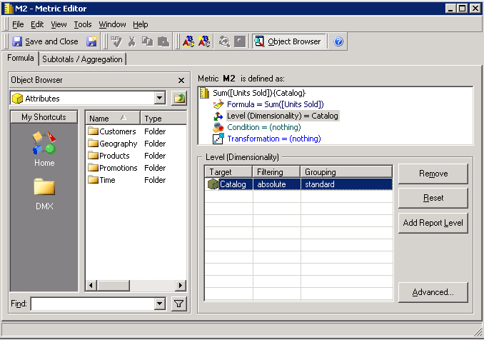The height and width of the screenshot is (340, 484).
Task: Click the help question mark icon
Action: [x=338, y=41]
